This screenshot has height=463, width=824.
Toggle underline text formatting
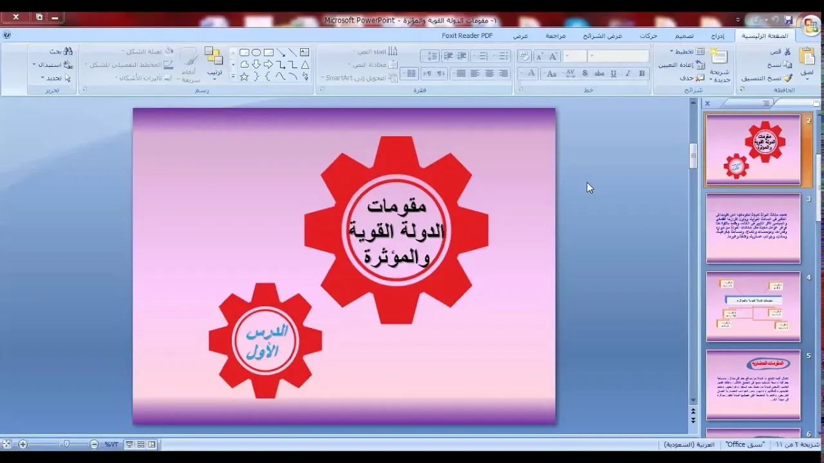click(613, 74)
